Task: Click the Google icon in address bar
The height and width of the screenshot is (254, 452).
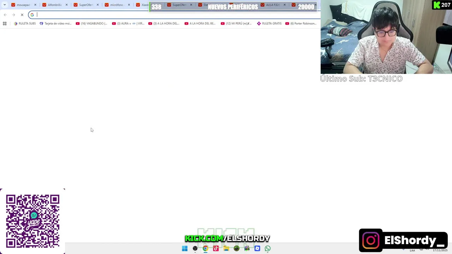Action: (x=32, y=15)
